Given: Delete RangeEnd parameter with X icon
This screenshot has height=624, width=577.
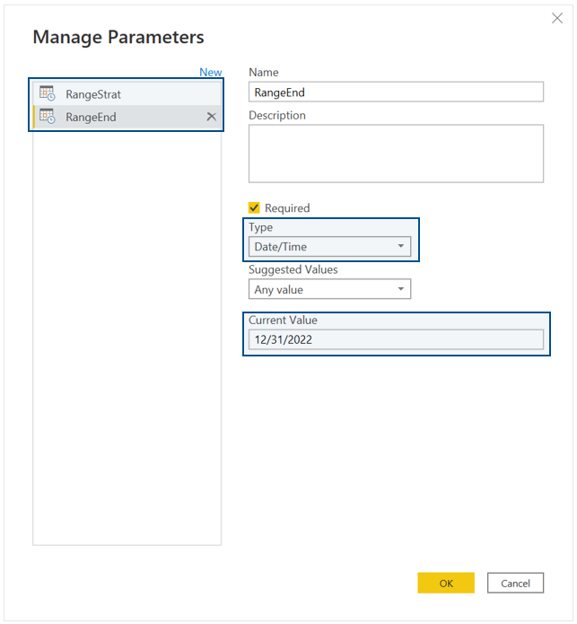Looking at the screenshot, I should [211, 117].
